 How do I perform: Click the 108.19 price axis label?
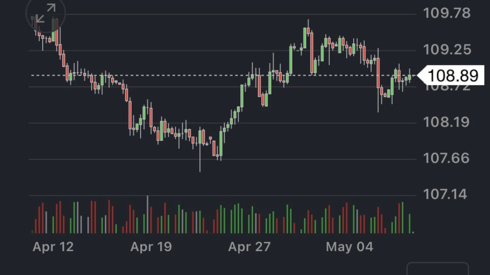(447, 123)
